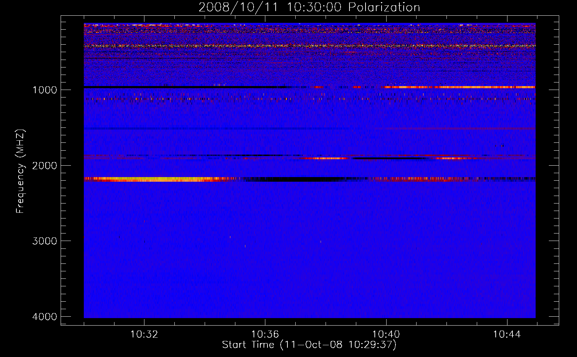Click the 1000 frequency tick label

(x=45, y=90)
